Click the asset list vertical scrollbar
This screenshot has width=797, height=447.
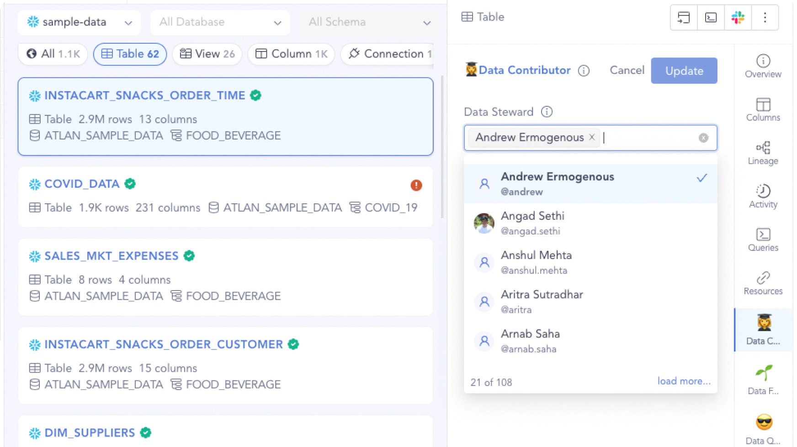click(x=442, y=146)
